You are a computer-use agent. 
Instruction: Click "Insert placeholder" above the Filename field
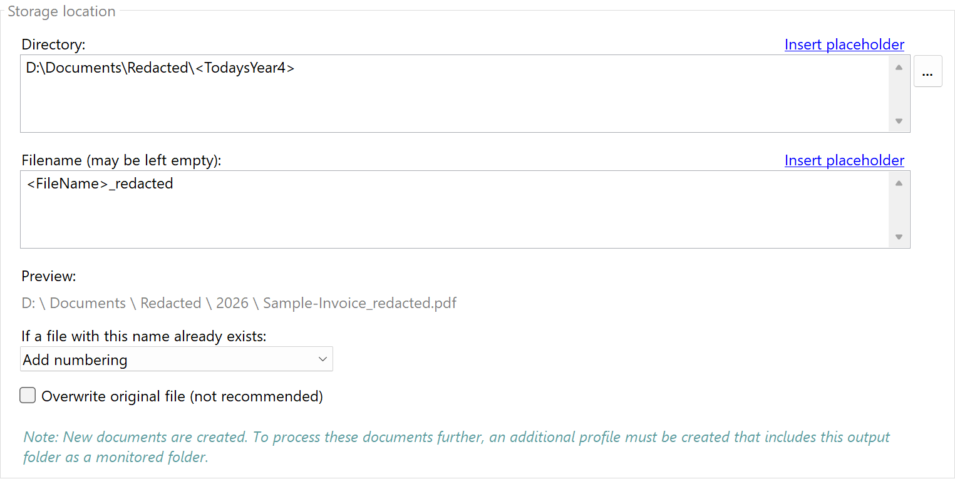point(844,160)
